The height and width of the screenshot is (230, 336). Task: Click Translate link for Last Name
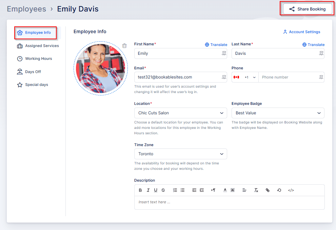[313, 45]
